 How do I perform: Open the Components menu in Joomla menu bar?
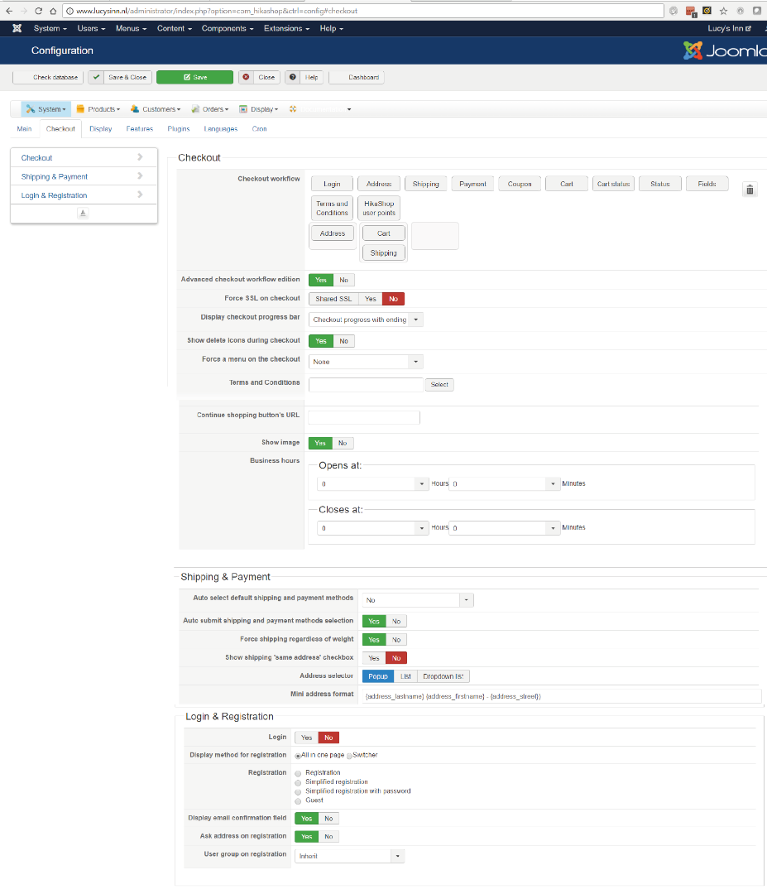coord(228,28)
